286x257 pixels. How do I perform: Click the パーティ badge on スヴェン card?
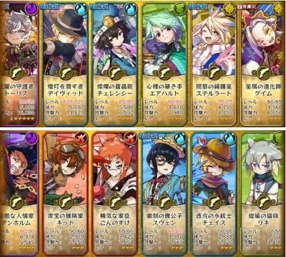pos(149,136)
